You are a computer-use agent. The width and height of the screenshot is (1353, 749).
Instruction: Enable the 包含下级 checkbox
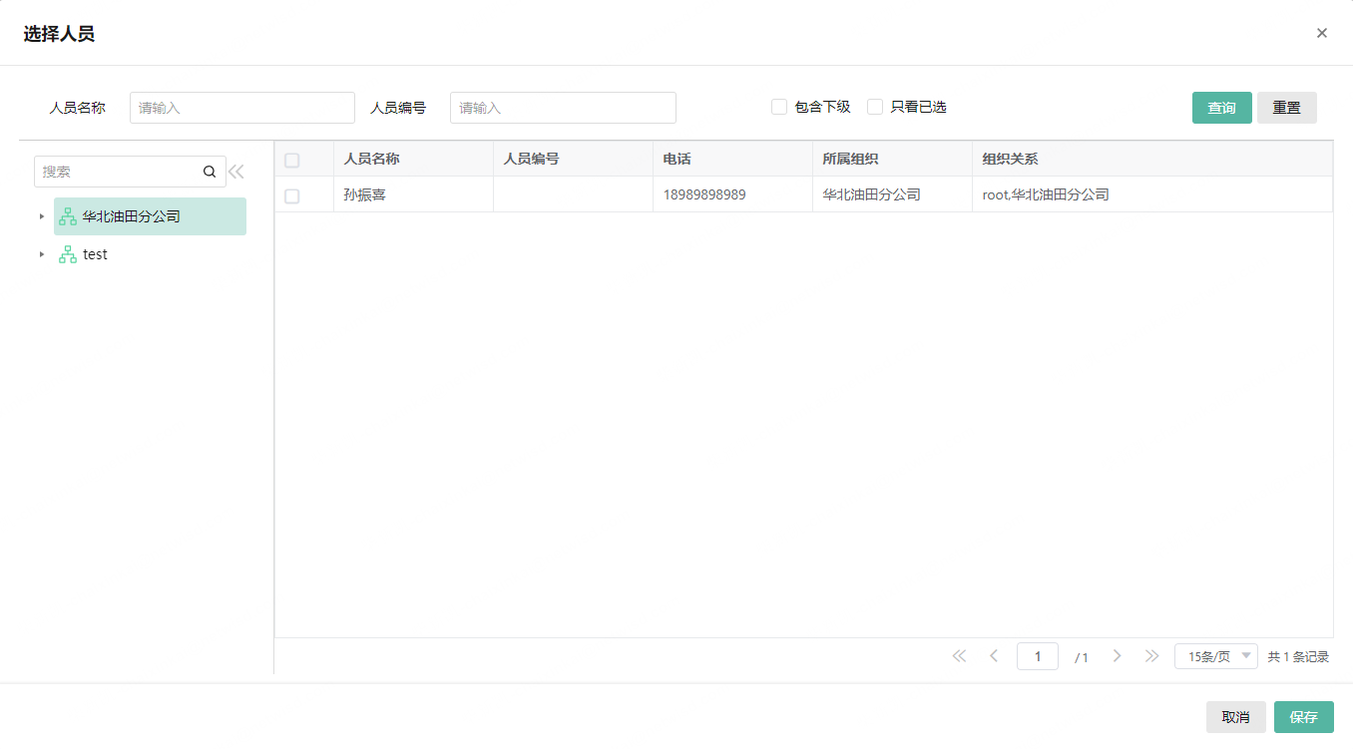click(x=779, y=106)
